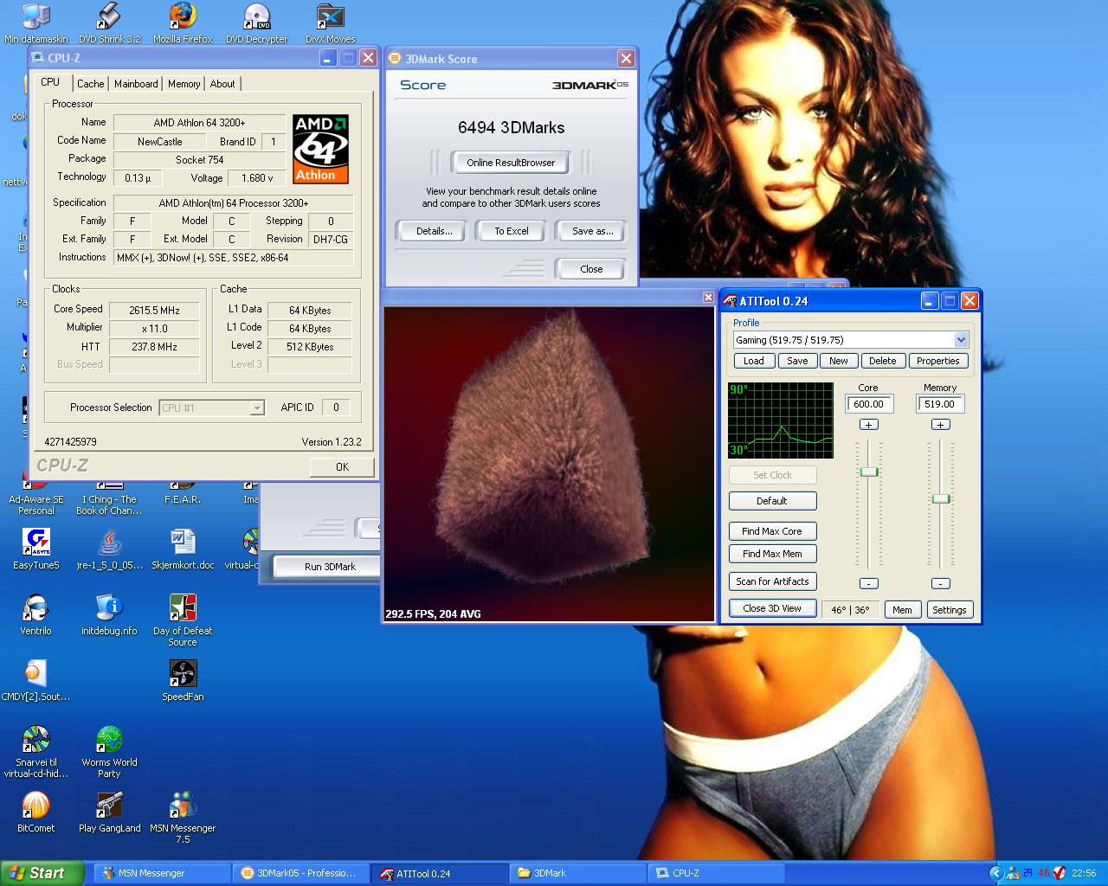Launch Mozilla Firefox from desktop
The image size is (1108, 886).
[183, 22]
